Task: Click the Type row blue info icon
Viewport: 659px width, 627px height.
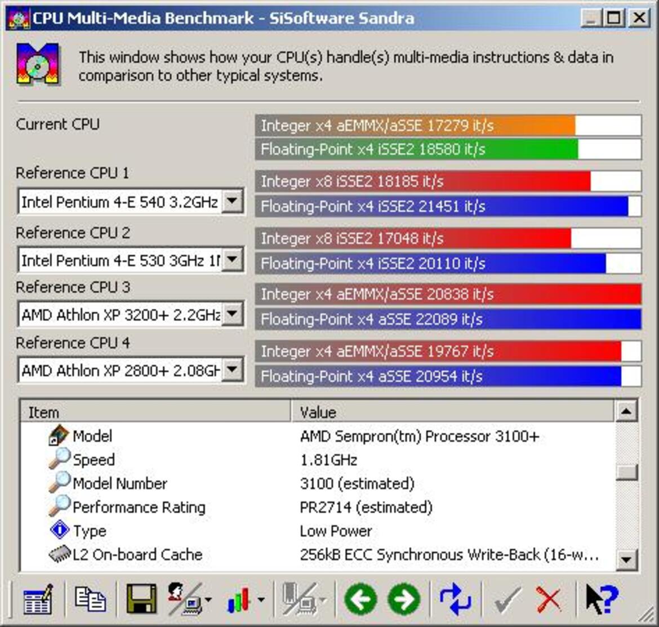Action: coord(60,530)
